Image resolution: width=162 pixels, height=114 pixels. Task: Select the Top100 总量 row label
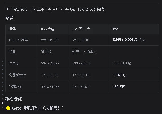18,40
